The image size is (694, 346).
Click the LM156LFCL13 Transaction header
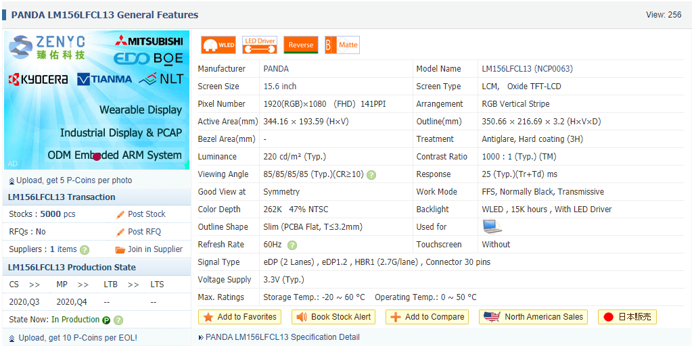click(x=62, y=197)
